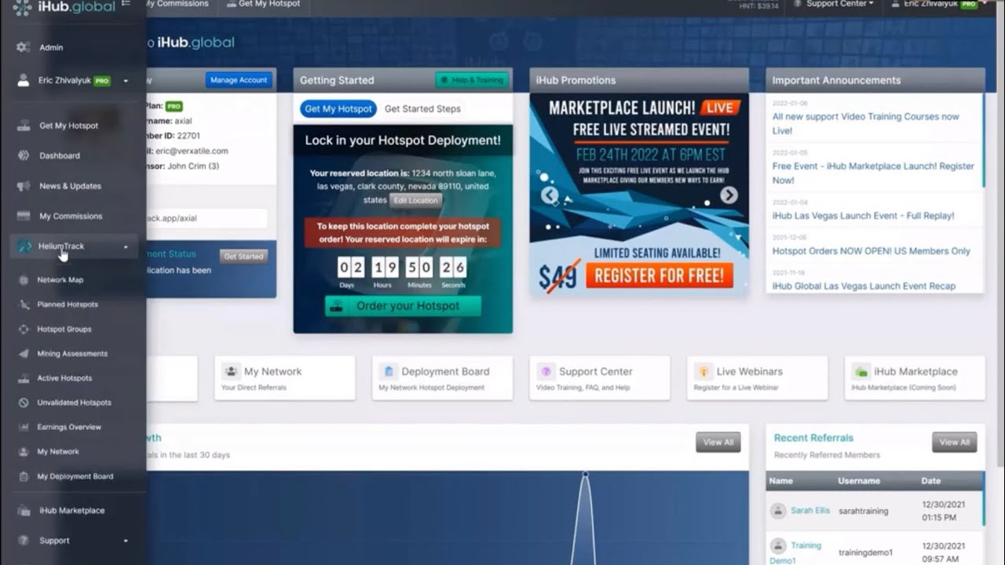Click the Get Started button

click(x=243, y=256)
